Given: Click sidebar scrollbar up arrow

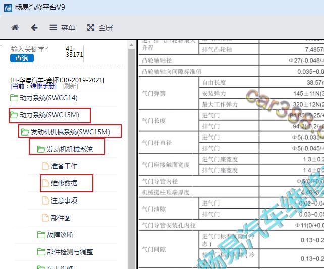Looking at the screenshot, I should [131, 45].
